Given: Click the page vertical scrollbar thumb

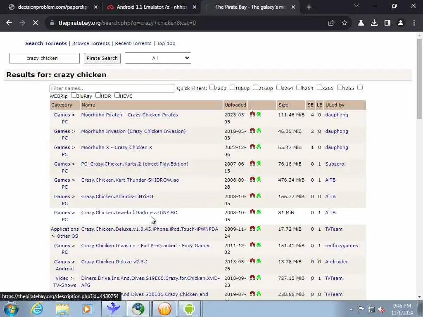Looking at the screenshot, I should tap(419, 79).
